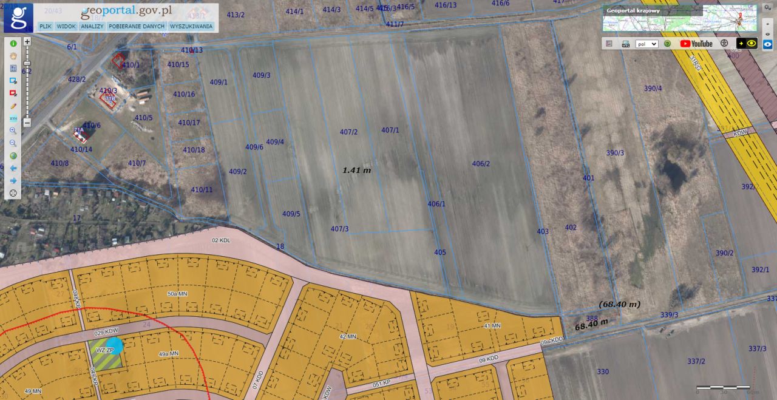Open the YouTube channel link
This screenshot has height=400, width=777.
[696, 44]
